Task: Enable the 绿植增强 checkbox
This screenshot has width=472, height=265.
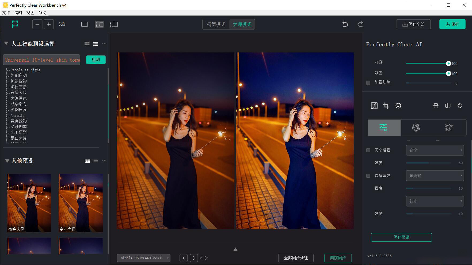Action: coord(368,176)
